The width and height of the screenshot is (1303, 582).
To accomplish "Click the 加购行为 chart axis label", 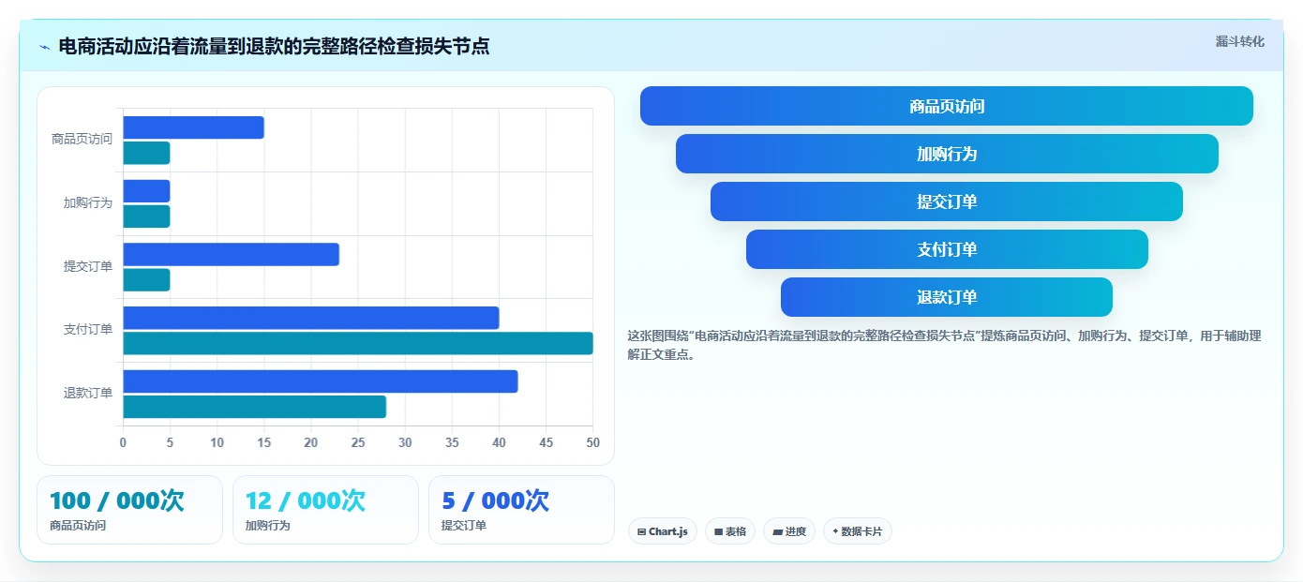I will pos(88,202).
